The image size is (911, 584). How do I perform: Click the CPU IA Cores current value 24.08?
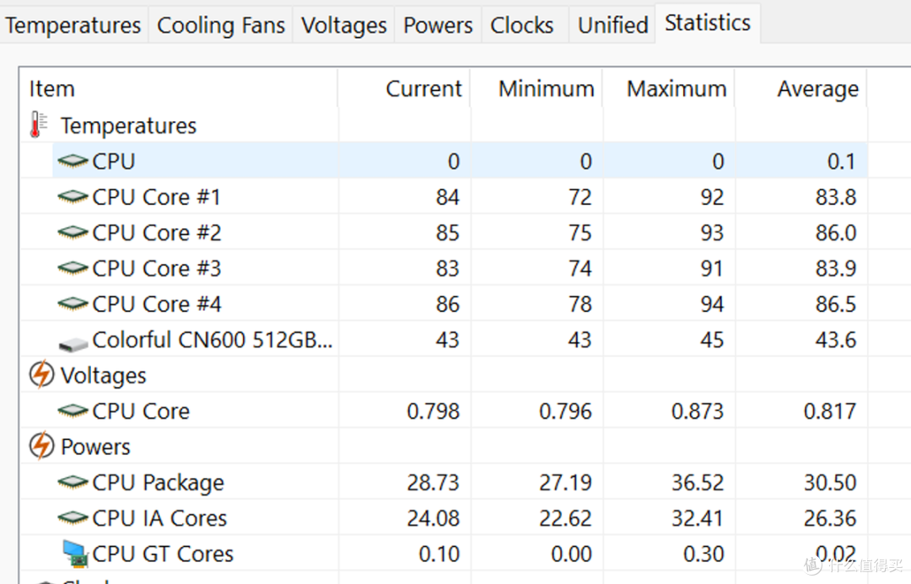[433, 517]
